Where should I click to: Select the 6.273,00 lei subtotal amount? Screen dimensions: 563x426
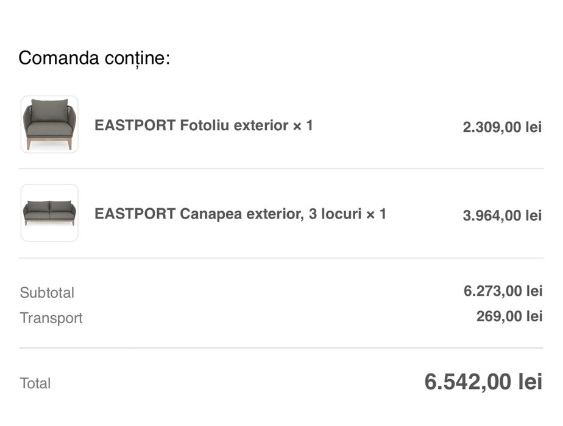coord(503,291)
